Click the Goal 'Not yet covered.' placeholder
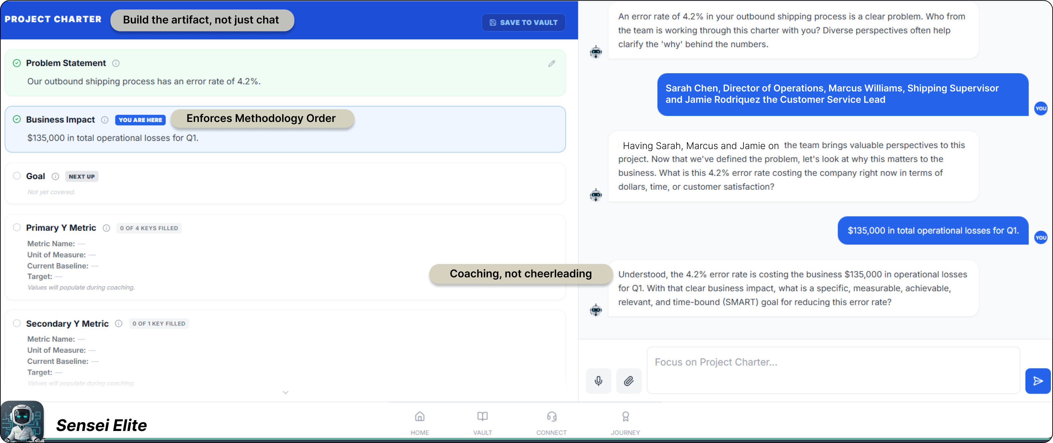Viewport: 1053px width, 443px height. pyautogui.click(x=51, y=192)
